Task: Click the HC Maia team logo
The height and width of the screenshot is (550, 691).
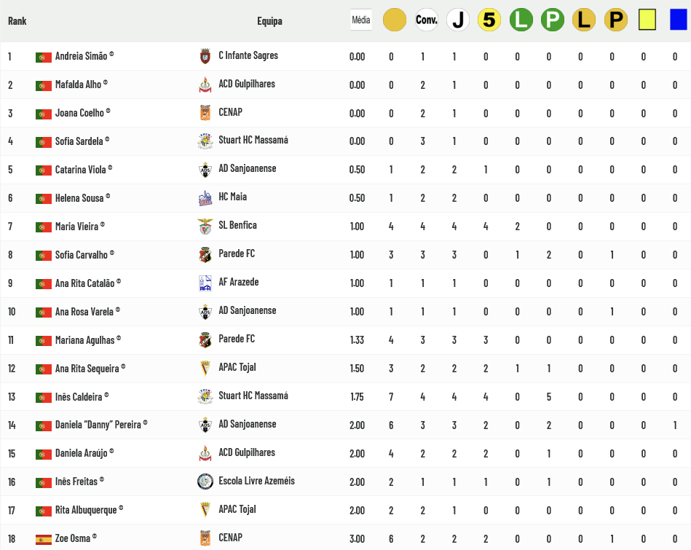Action: point(205,197)
